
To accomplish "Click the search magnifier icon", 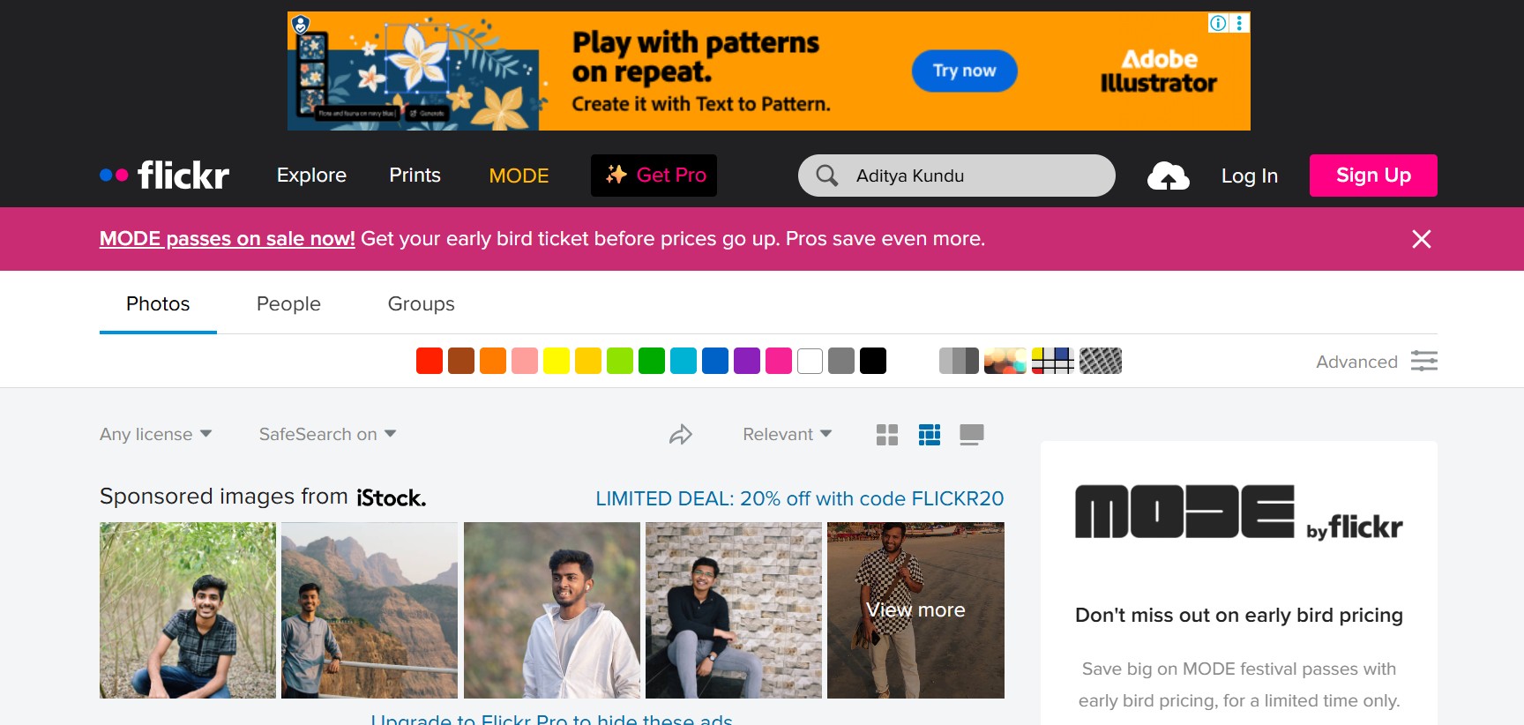I will pyautogui.click(x=826, y=176).
